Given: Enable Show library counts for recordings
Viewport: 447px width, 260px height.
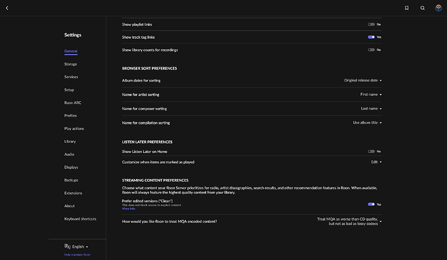Looking at the screenshot, I should [x=371, y=50].
